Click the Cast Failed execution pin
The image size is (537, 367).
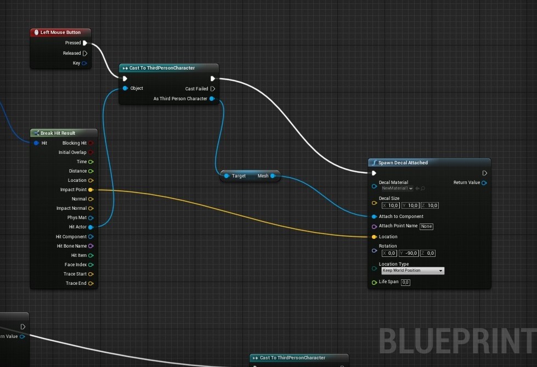[213, 89]
